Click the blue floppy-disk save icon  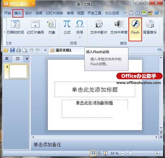click(13, 50)
